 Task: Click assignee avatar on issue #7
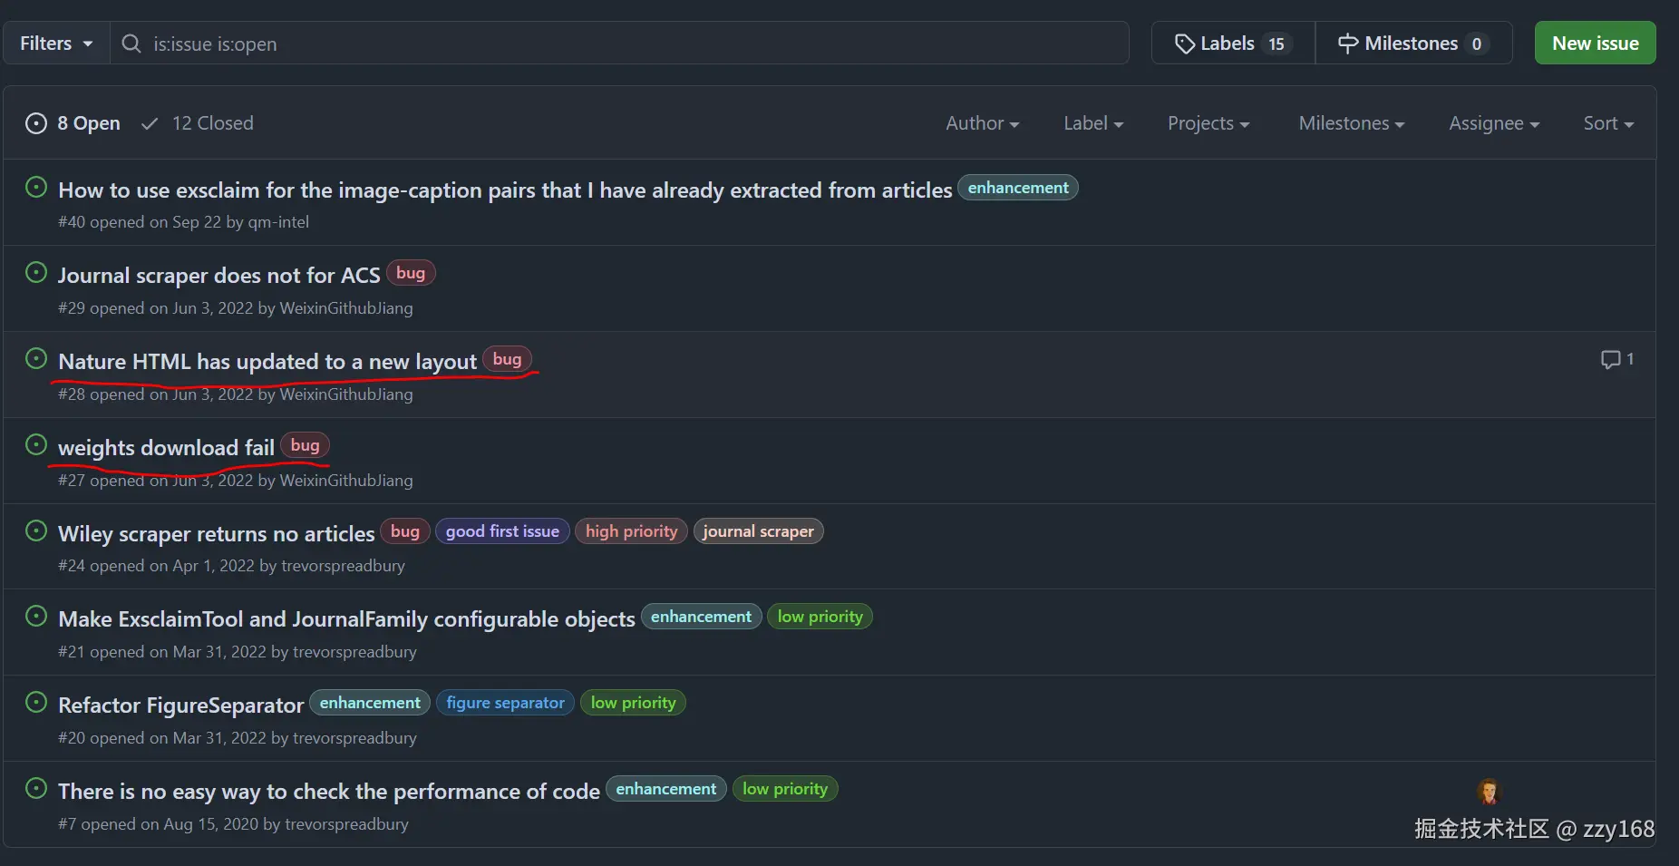(x=1488, y=792)
